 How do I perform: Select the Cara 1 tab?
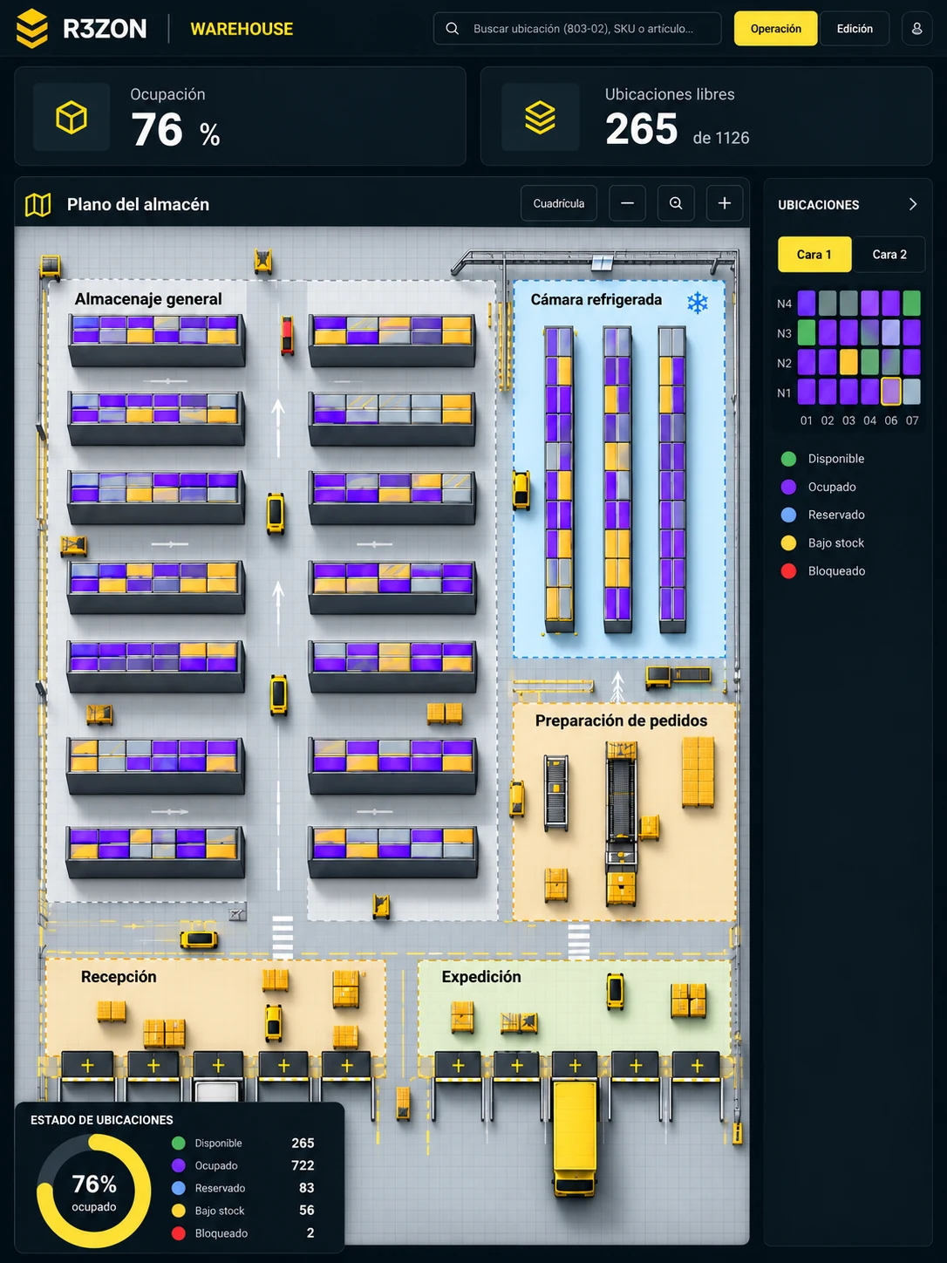(x=814, y=255)
